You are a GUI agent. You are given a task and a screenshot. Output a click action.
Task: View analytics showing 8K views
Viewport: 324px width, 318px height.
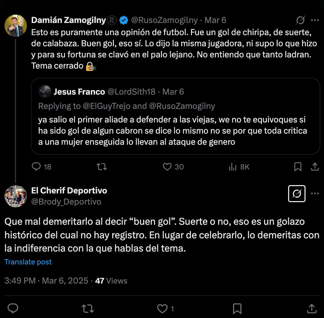233,167
